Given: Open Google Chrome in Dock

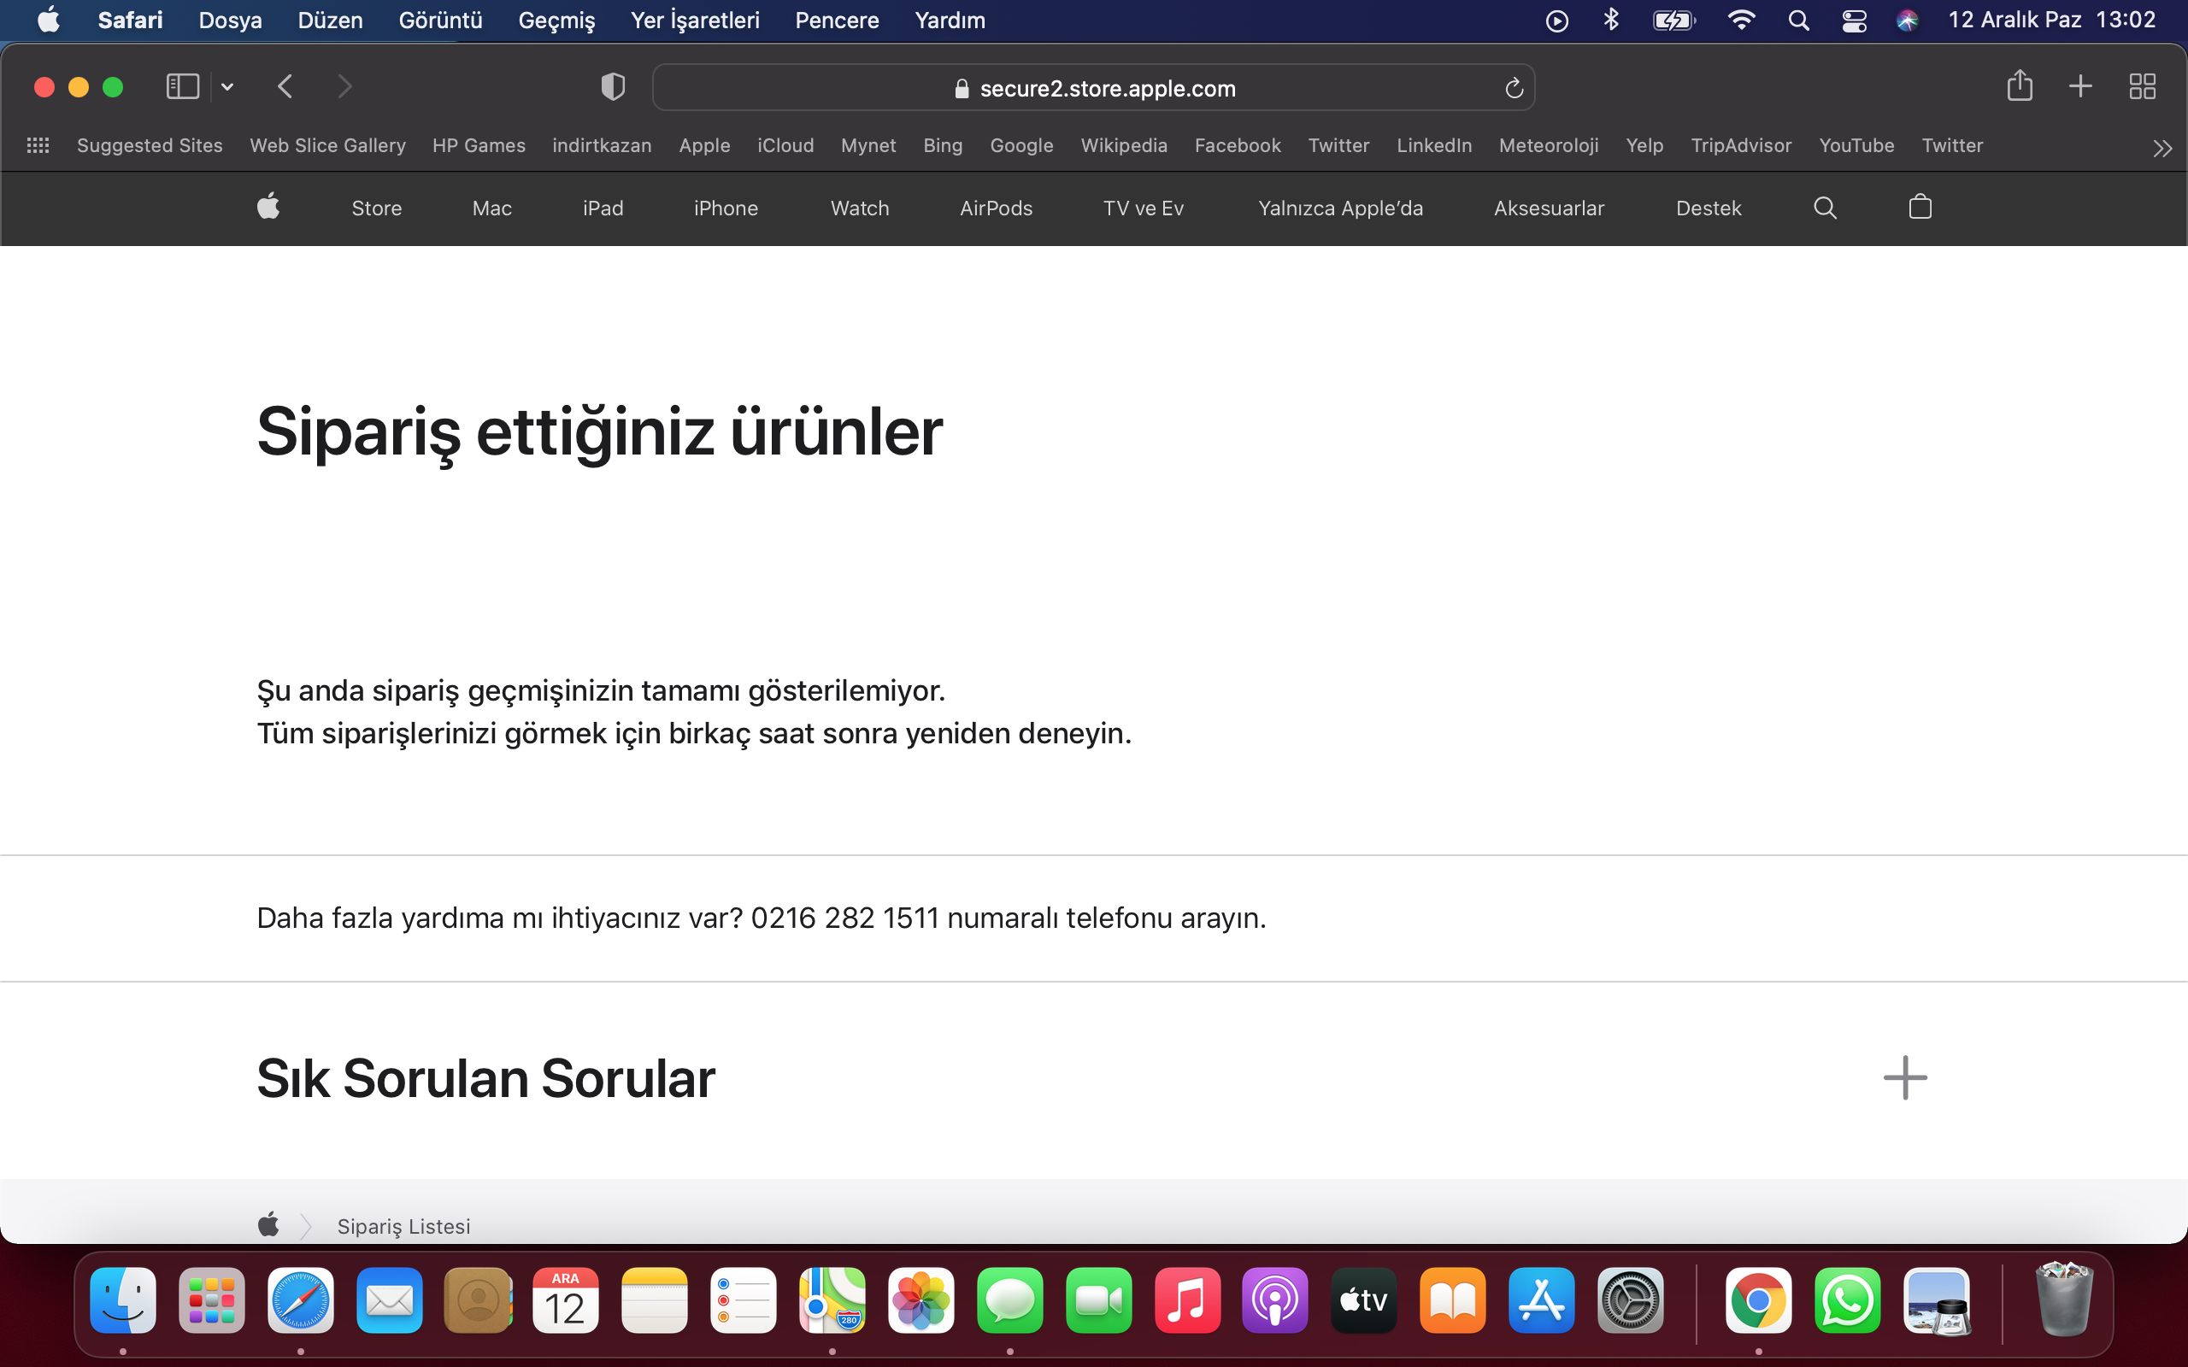Looking at the screenshot, I should coord(1757,1301).
